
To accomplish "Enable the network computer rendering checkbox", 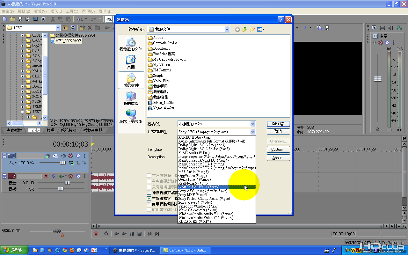I will [x=149, y=204].
